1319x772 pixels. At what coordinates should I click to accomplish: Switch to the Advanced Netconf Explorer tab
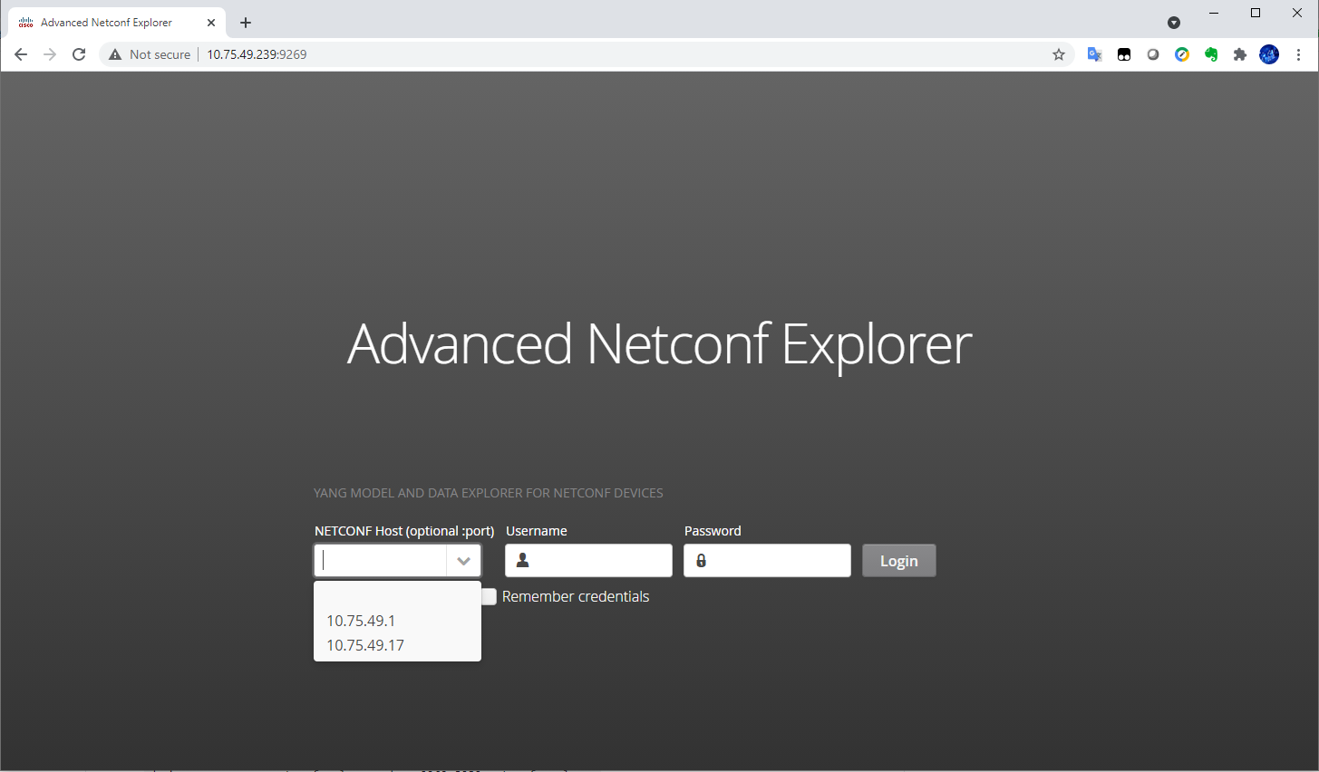coord(106,23)
